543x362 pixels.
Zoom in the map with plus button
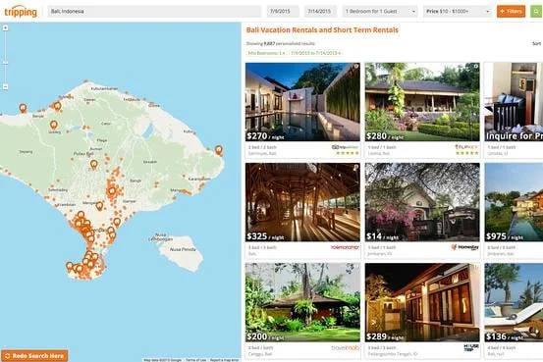(6, 28)
